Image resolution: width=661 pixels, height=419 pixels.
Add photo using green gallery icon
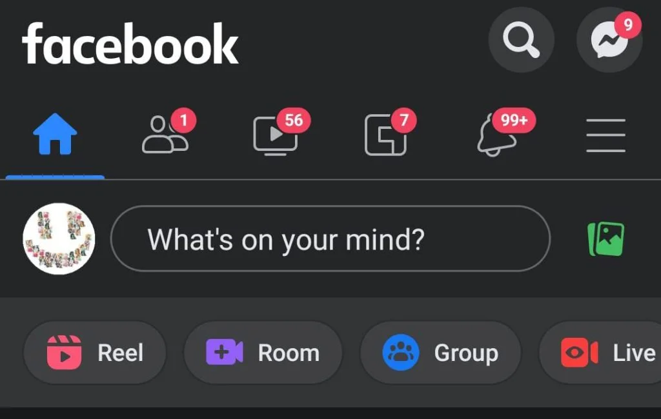(x=605, y=239)
